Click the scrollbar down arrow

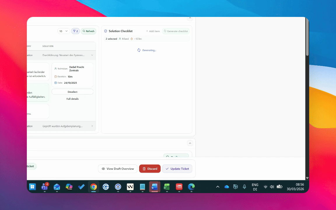pos(307,178)
